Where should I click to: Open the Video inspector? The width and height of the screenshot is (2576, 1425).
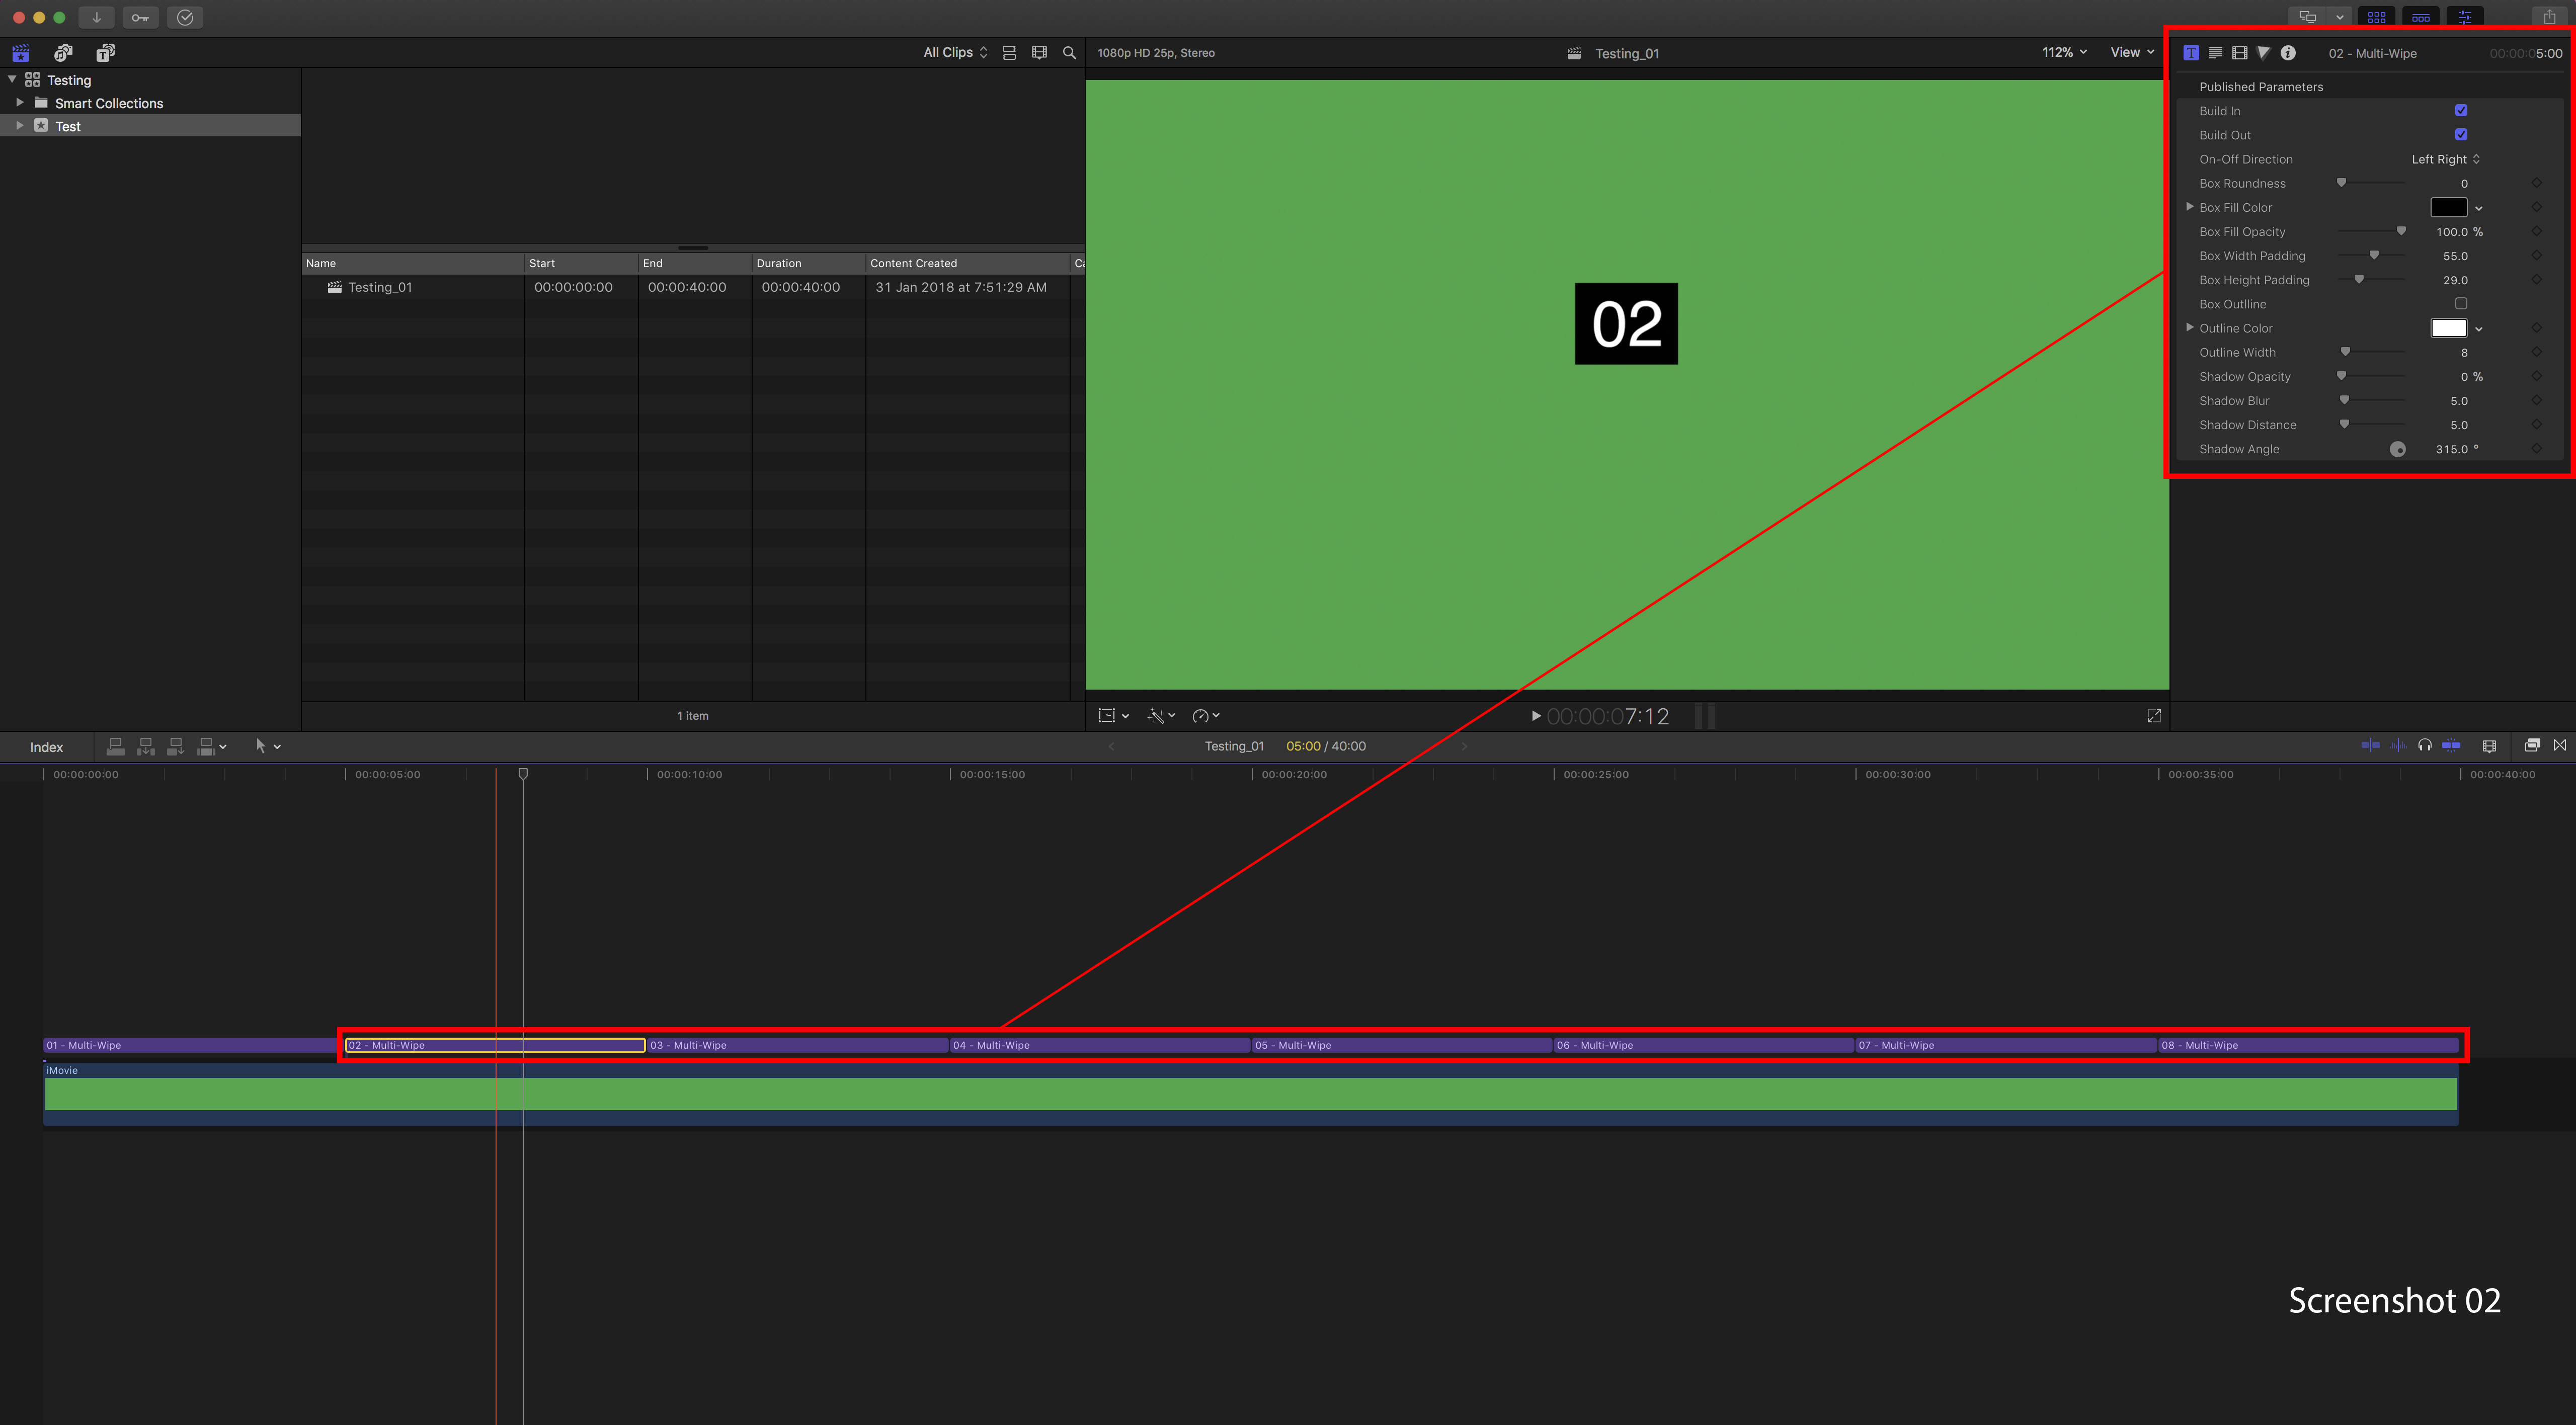click(x=2239, y=52)
